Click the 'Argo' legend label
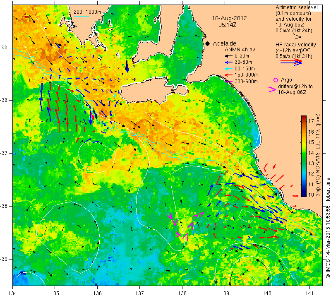This screenshot has height=298, width=331. tap(286, 80)
